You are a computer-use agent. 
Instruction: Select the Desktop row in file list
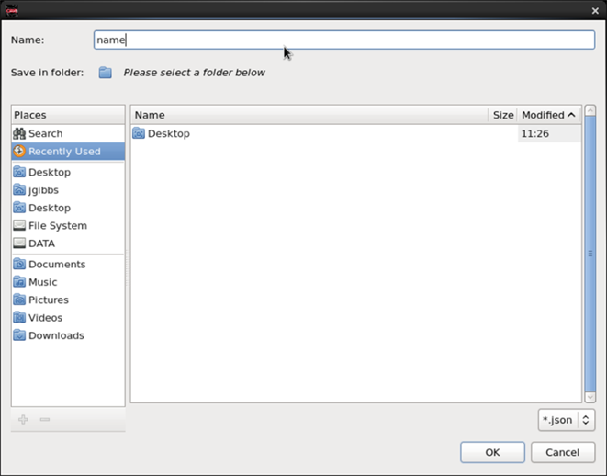(356, 133)
